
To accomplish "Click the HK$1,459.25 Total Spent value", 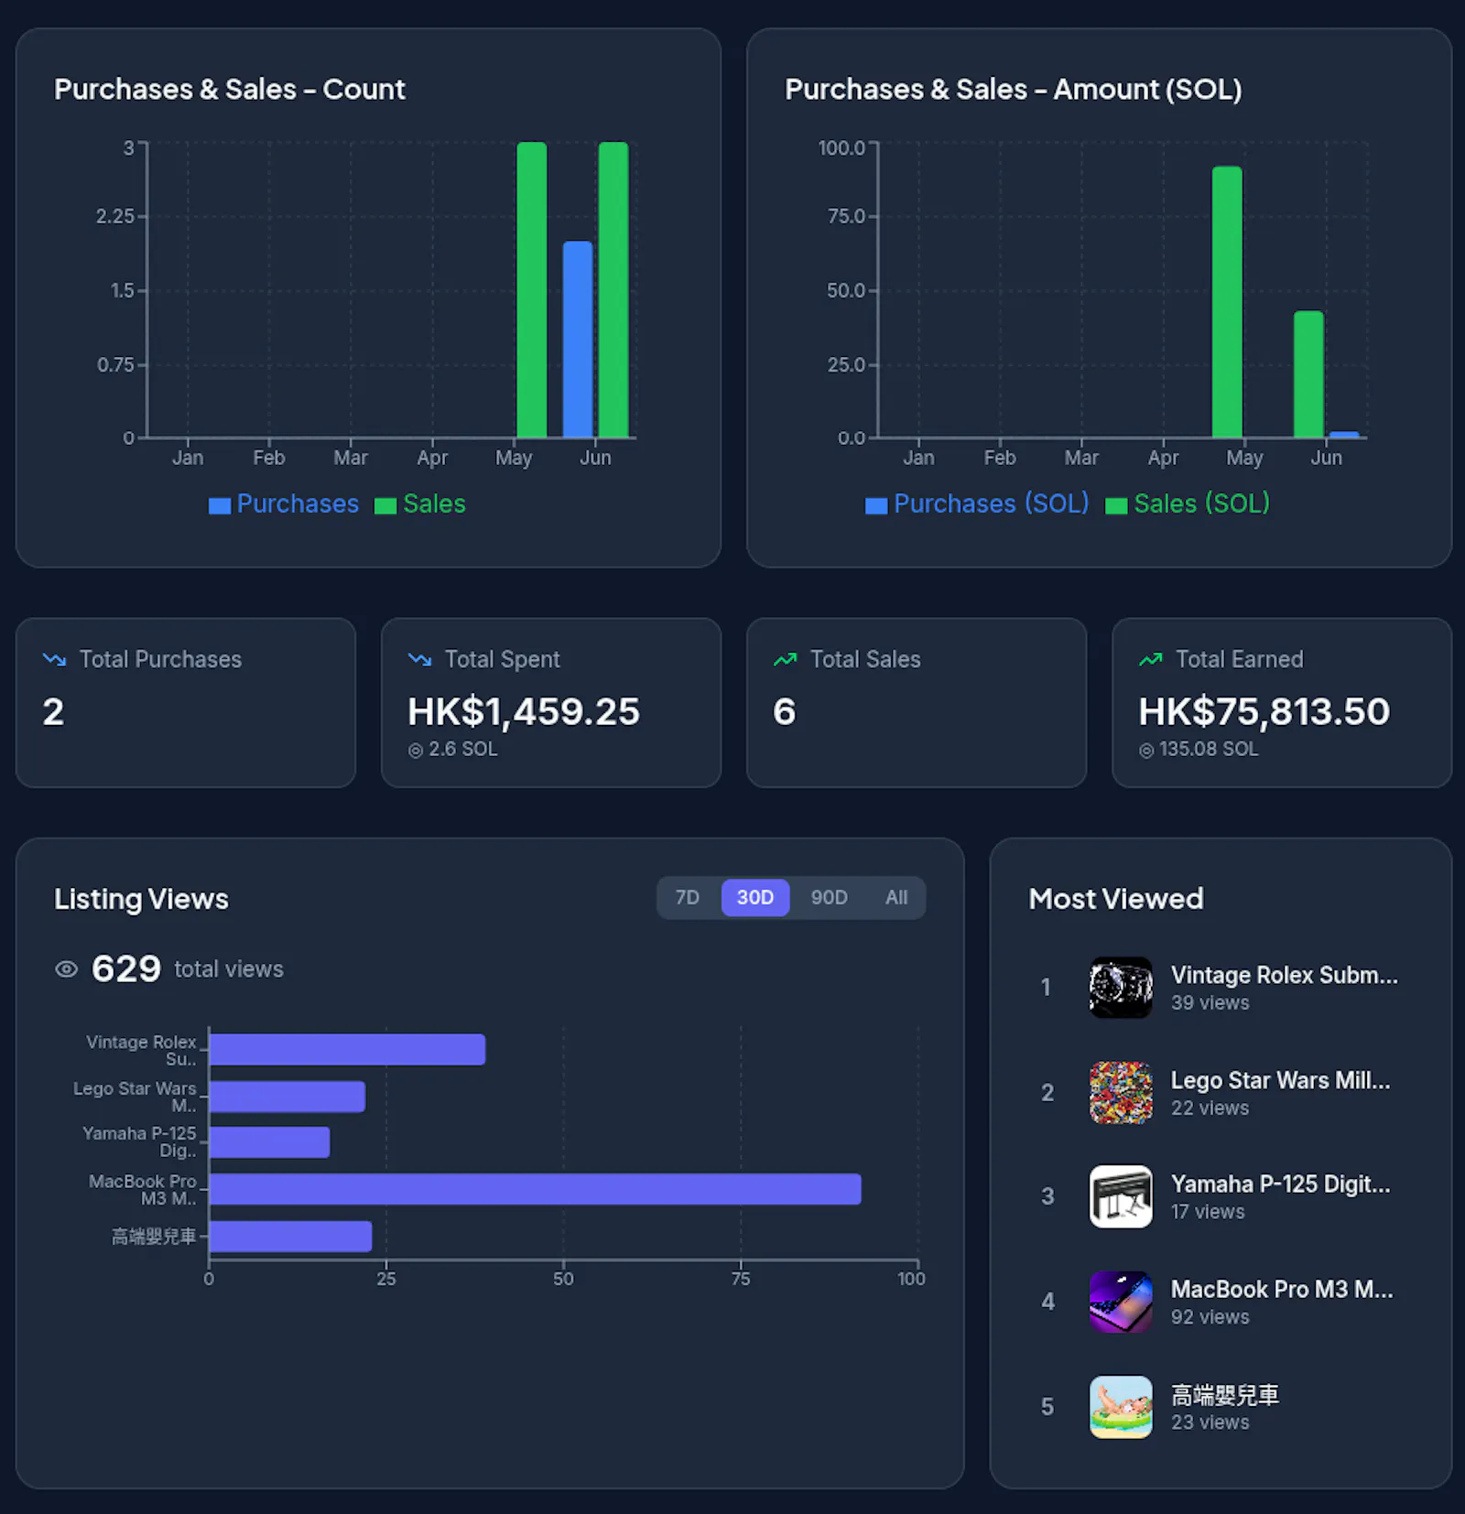I will pos(524,712).
